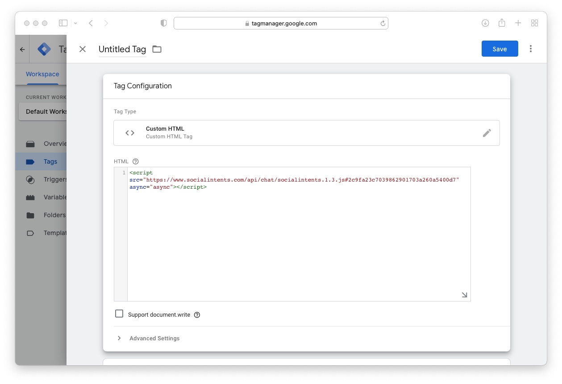Click the Templates outline tag icon

point(30,233)
